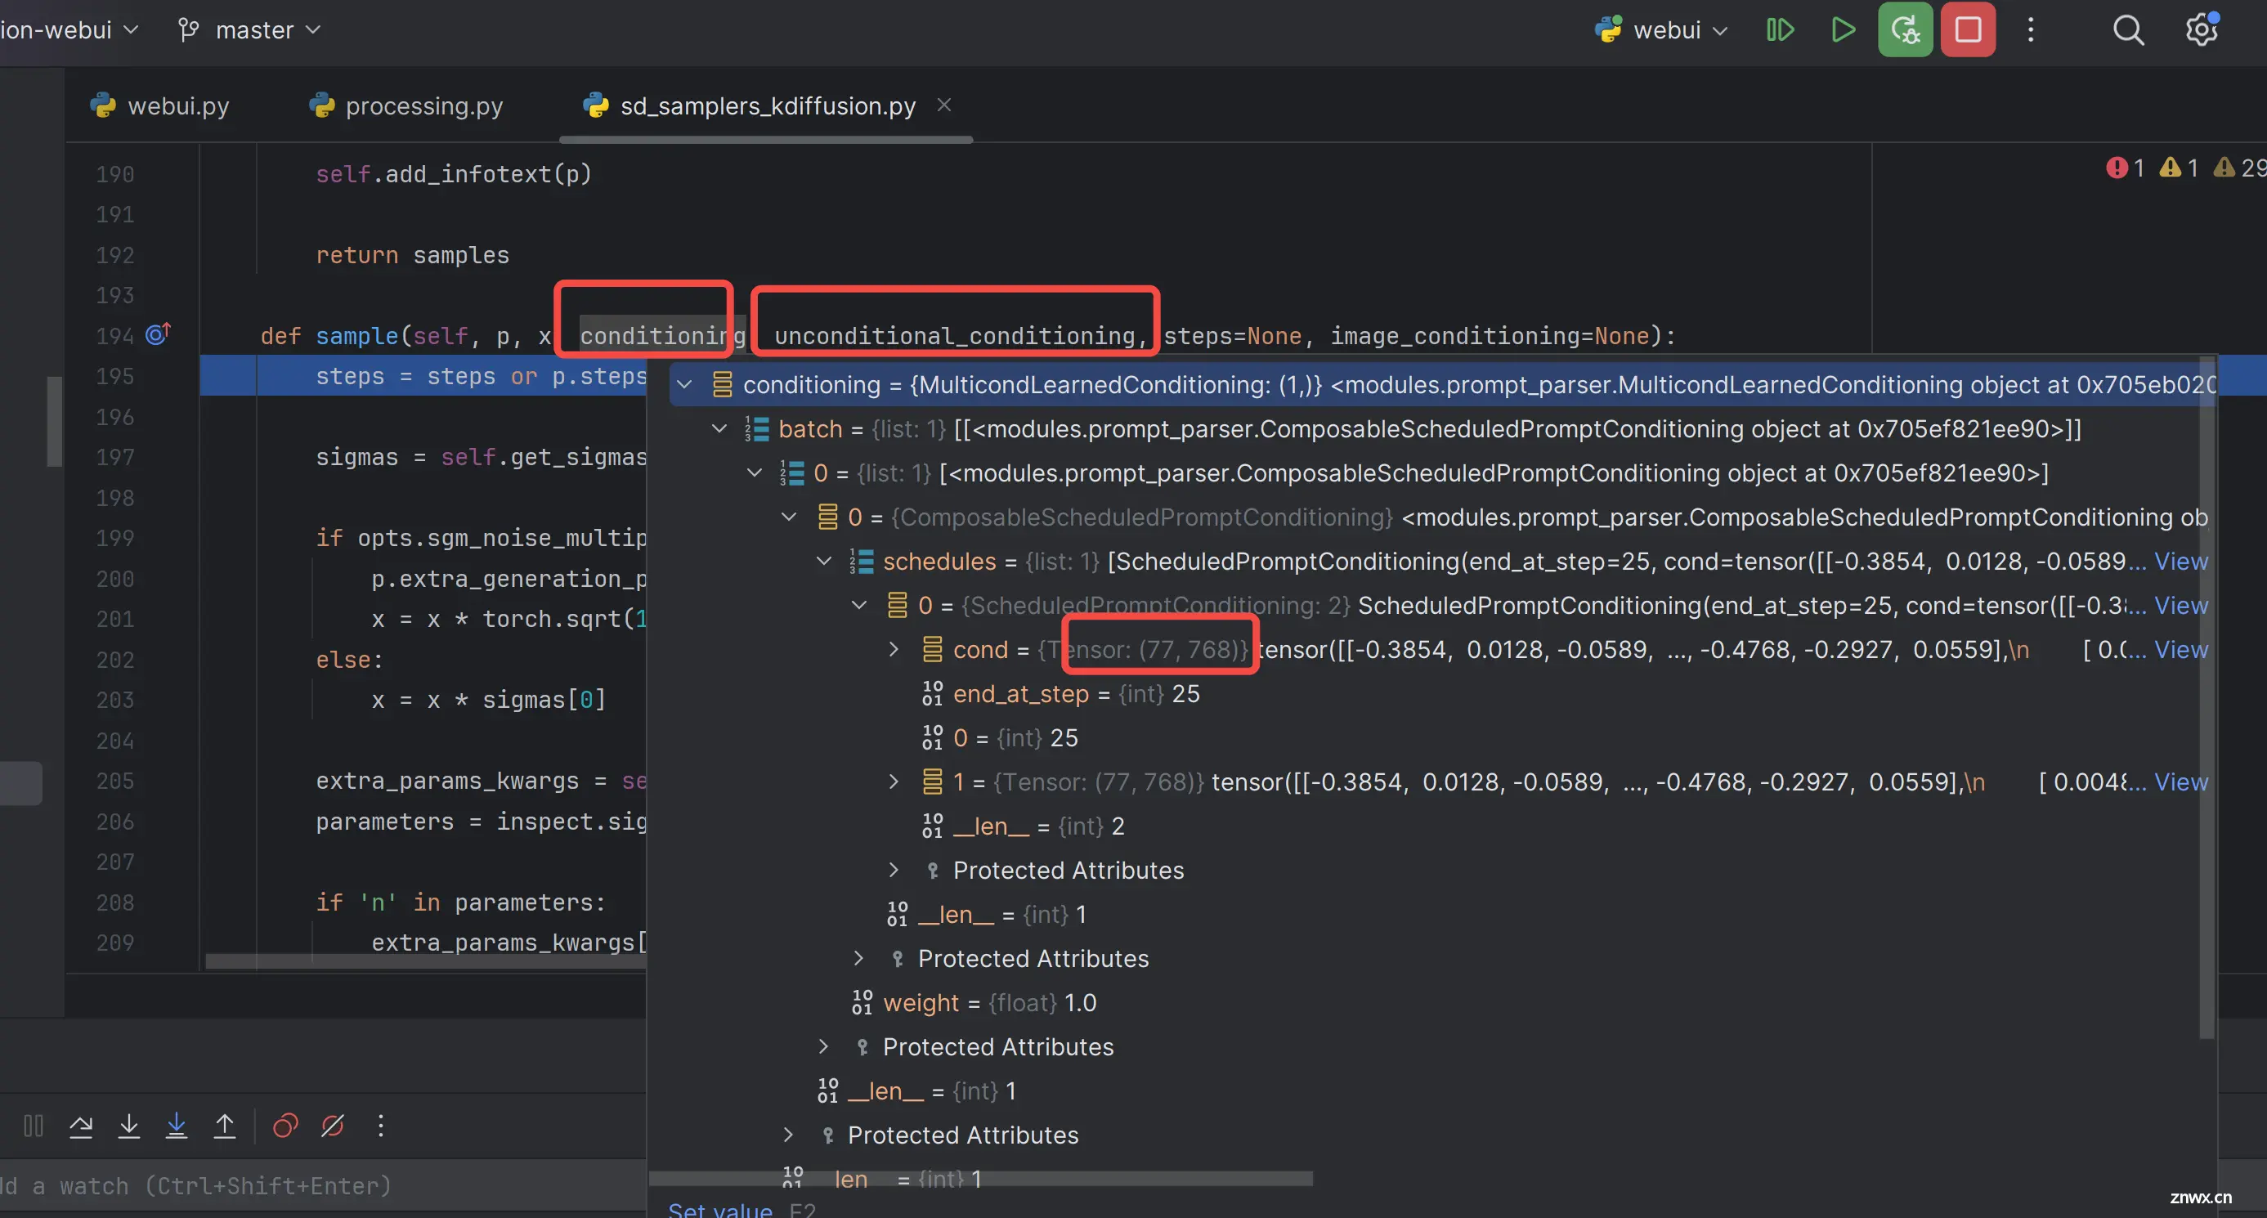Switch to the webui.py tab
The image size is (2267, 1218).
159,105
